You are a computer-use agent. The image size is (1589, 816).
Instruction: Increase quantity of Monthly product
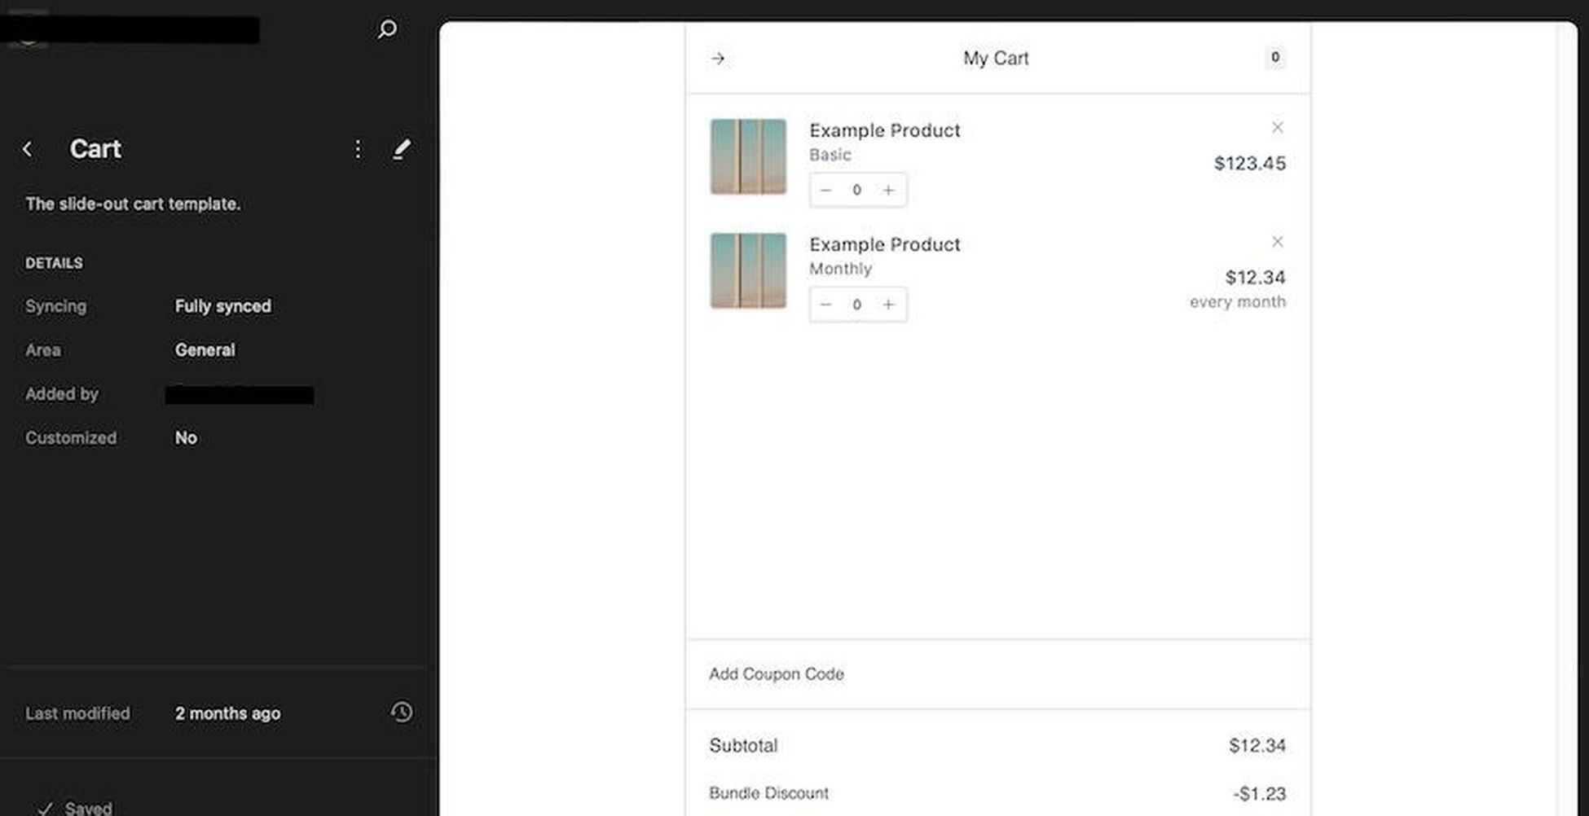tap(888, 305)
